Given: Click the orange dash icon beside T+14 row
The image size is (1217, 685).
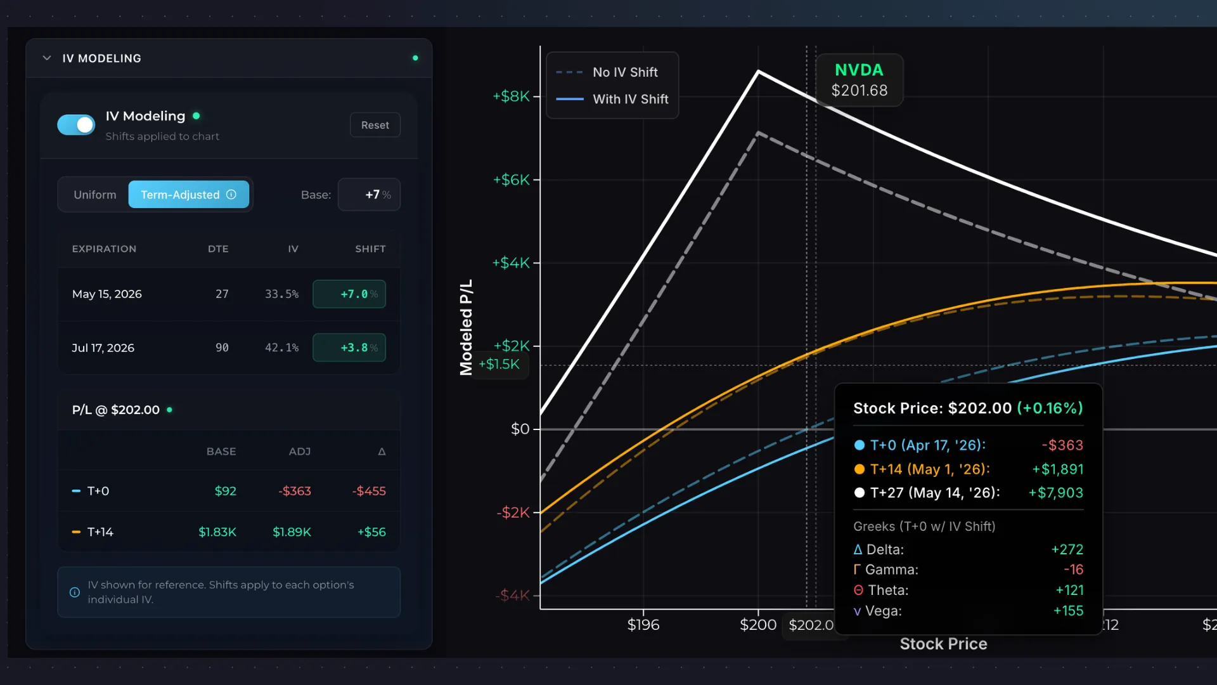Looking at the screenshot, I should (x=75, y=532).
